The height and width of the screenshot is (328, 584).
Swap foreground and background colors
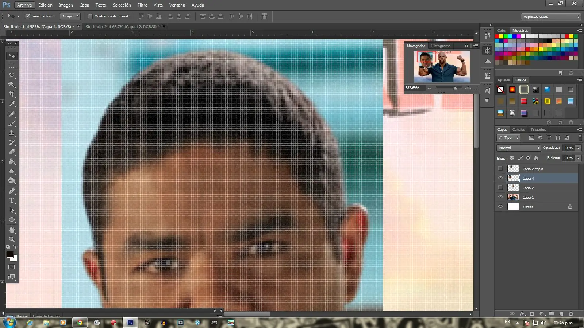click(x=15, y=247)
